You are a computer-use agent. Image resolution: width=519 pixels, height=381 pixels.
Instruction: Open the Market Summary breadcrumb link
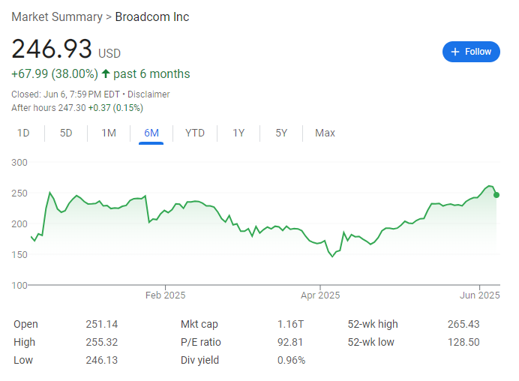(57, 17)
